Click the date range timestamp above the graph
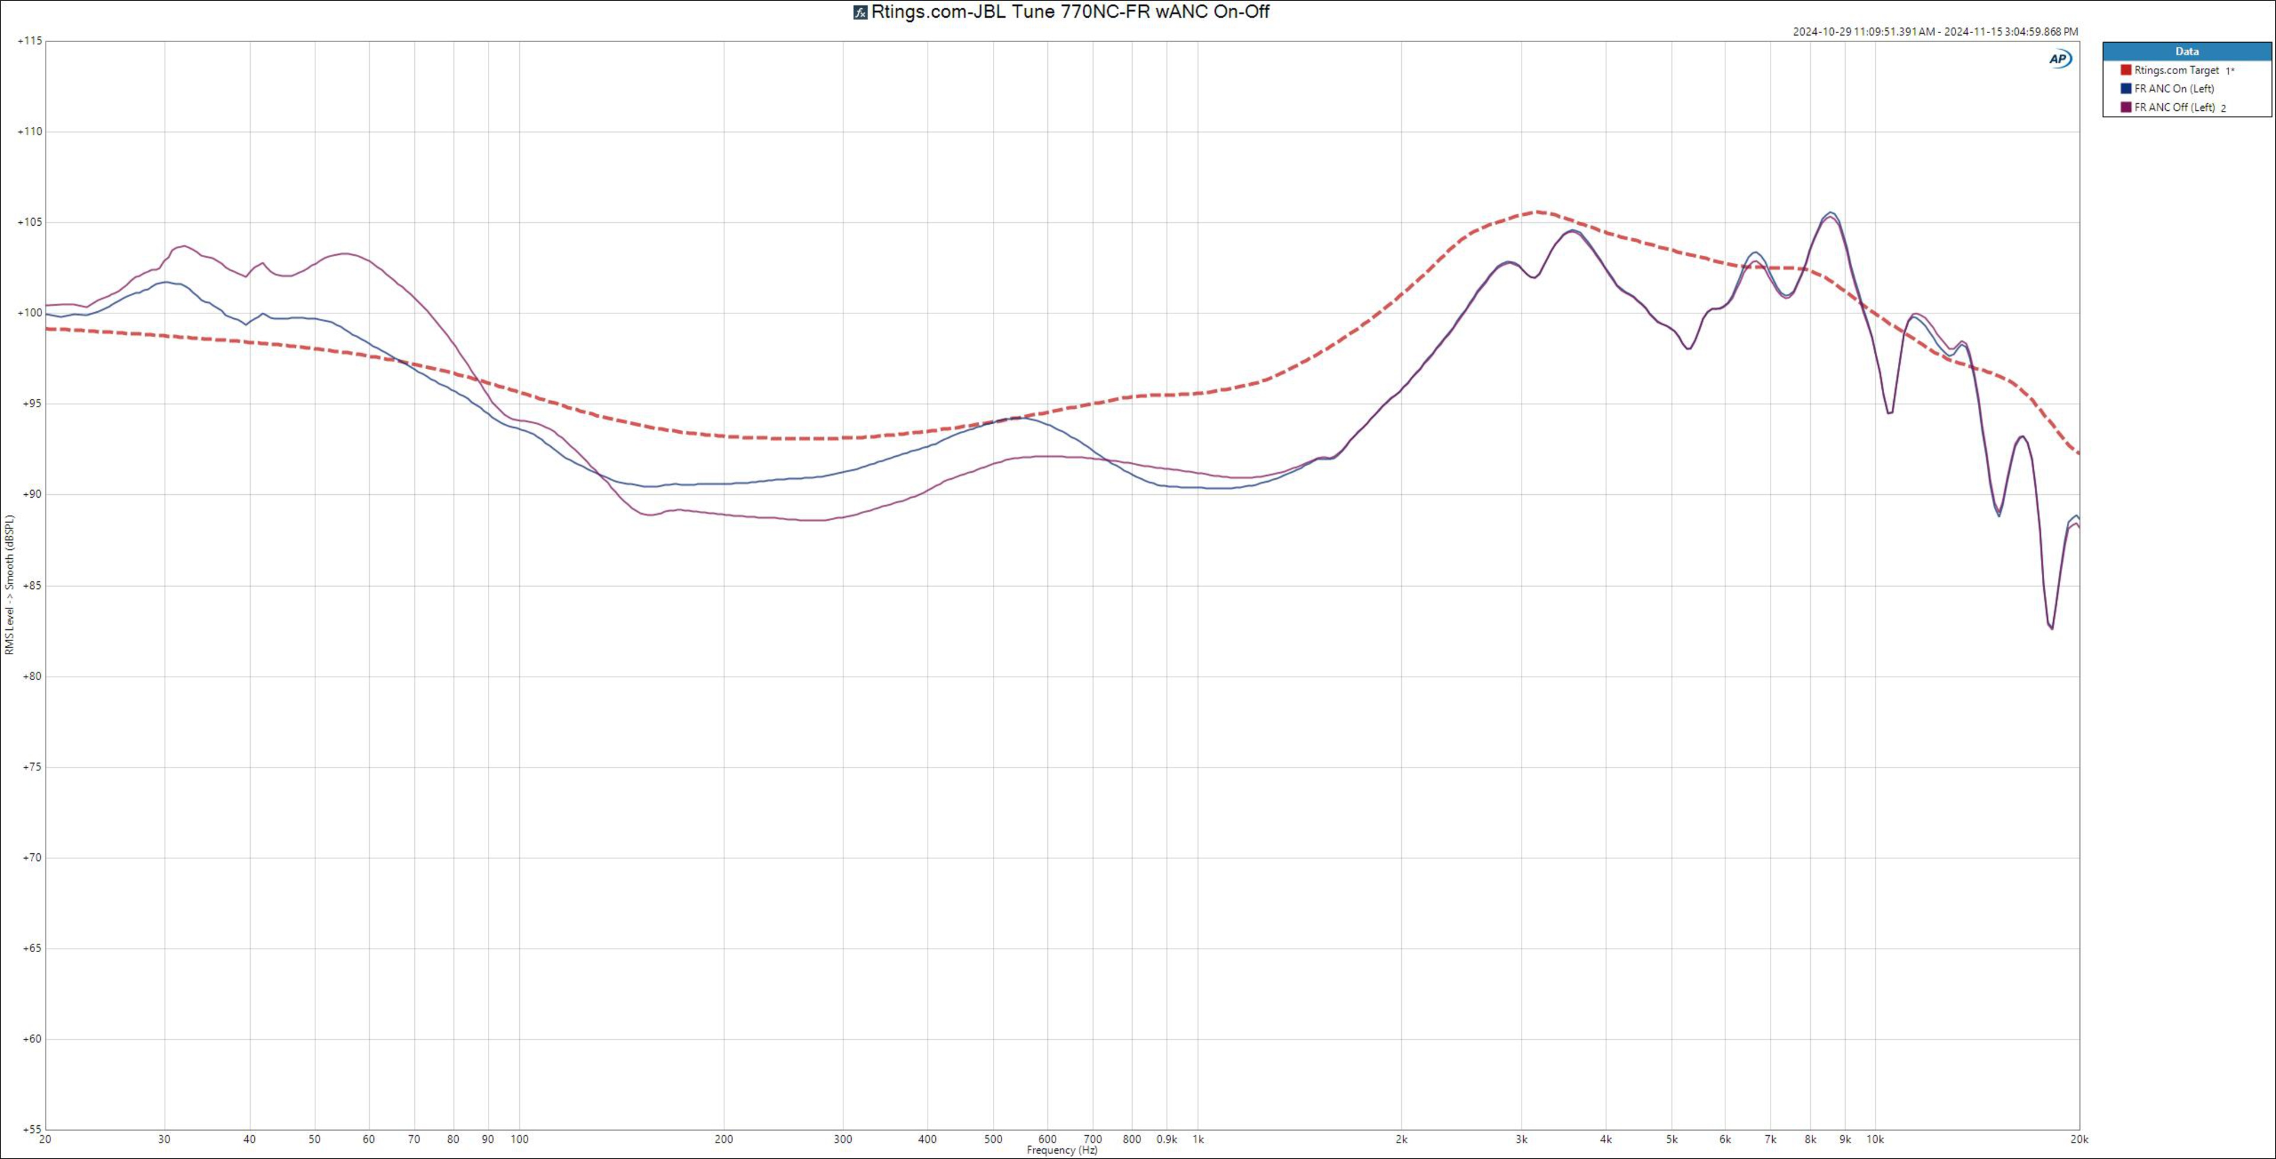2276x1159 pixels. [x=1935, y=32]
